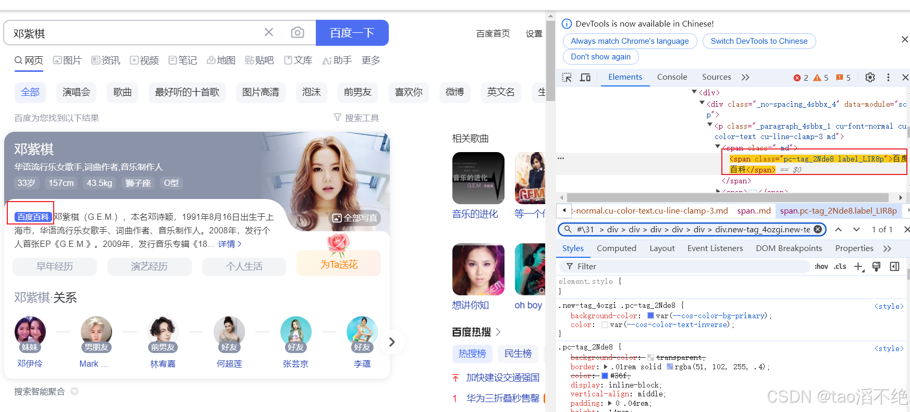Open the AI 助手 tab
This screenshot has height=412, width=910.
click(x=337, y=60)
